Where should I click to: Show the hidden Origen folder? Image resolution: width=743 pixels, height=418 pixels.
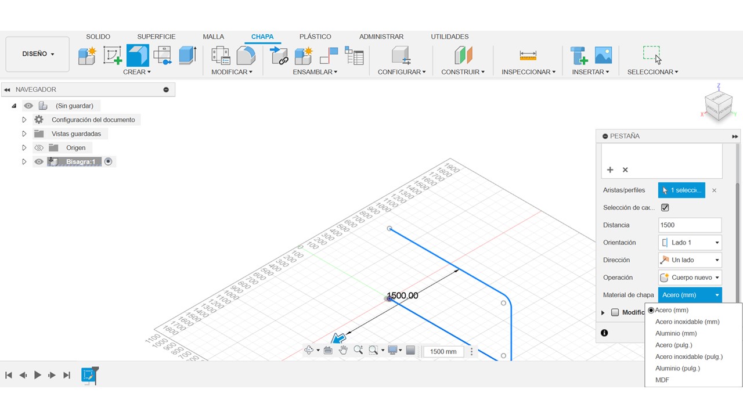[x=39, y=148]
